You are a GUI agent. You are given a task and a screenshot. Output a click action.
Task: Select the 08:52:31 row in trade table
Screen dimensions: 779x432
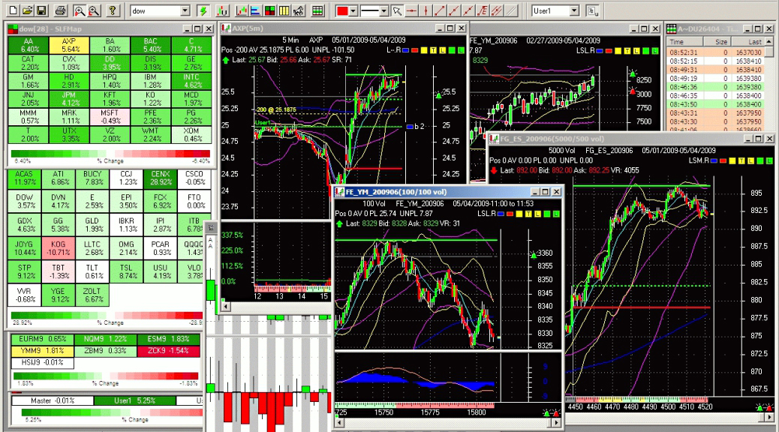pos(715,52)
